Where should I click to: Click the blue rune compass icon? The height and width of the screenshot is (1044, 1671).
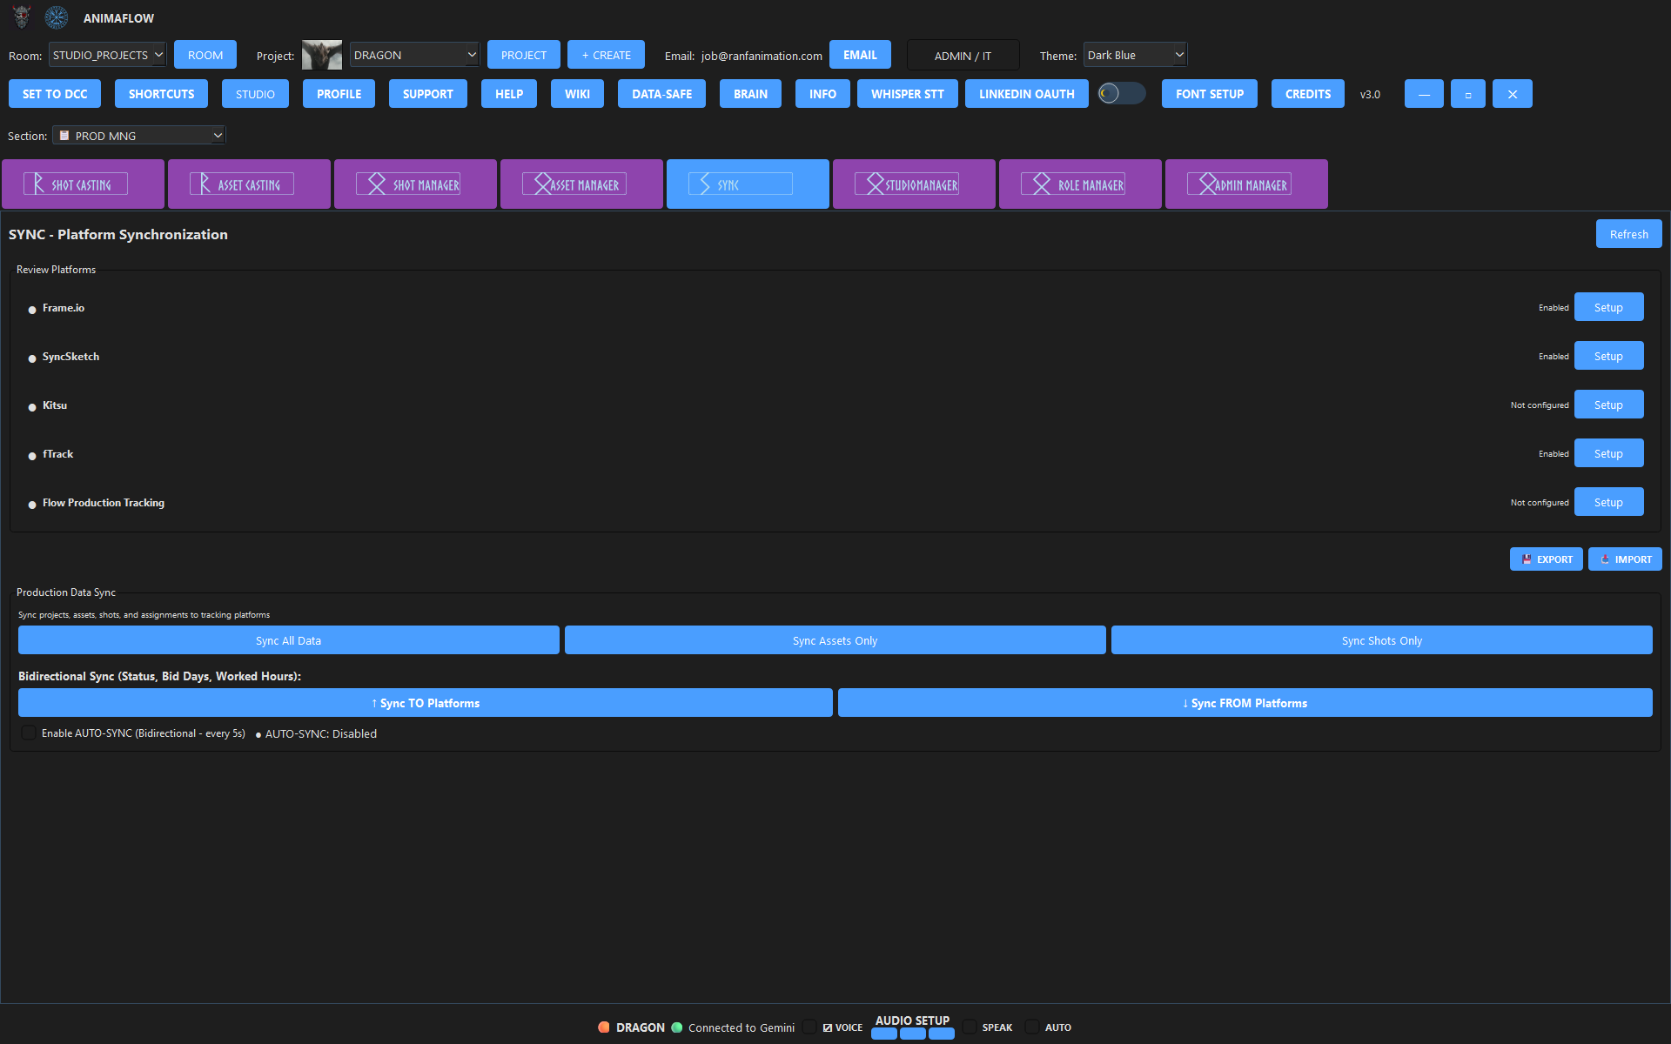pyautogui.click(x=56, y=17)
